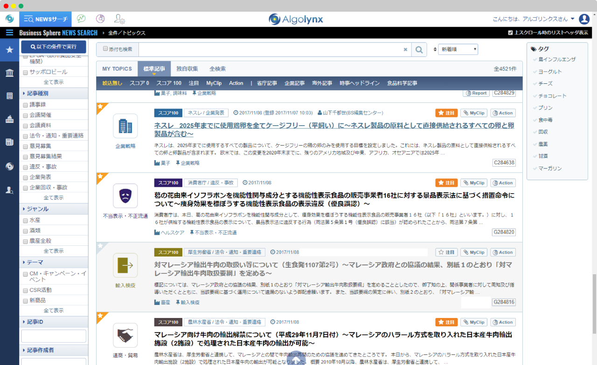This screenshot has height=365, width=597.
Task: Collapse the 記事種別 filter section
Action: (x=37, y=93)
